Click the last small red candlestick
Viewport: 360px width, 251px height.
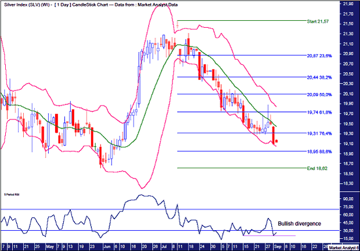click(276, 141)
